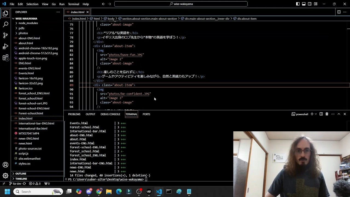Image resolution: width=350 pixels, height=197 pixels.
Task: Follow the photos/have-fun.JPG link
Action: [x=126, y=55]
